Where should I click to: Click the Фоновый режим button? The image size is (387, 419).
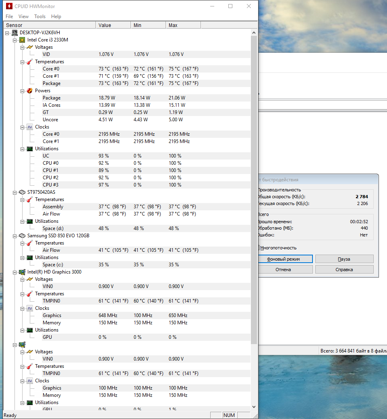pos(284,259)
